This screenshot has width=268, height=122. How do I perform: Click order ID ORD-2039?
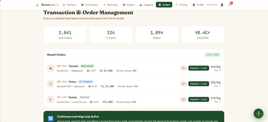pos(62,97)
